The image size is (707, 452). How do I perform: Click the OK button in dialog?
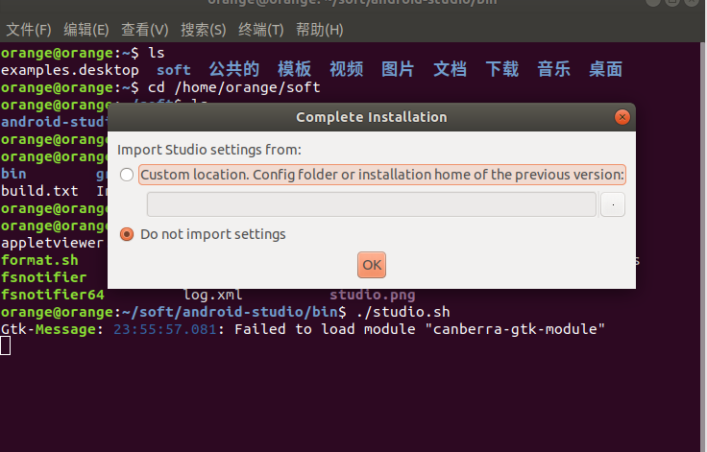click(372, 265)
